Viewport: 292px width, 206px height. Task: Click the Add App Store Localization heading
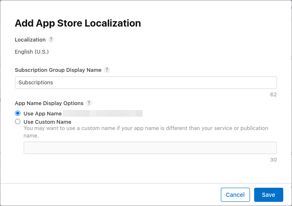[x=78, y=23]
